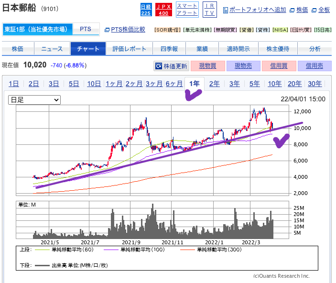Click the SOR現・信 tag label
The height and width of the screenshot is (283, 336).
(168, 30)
